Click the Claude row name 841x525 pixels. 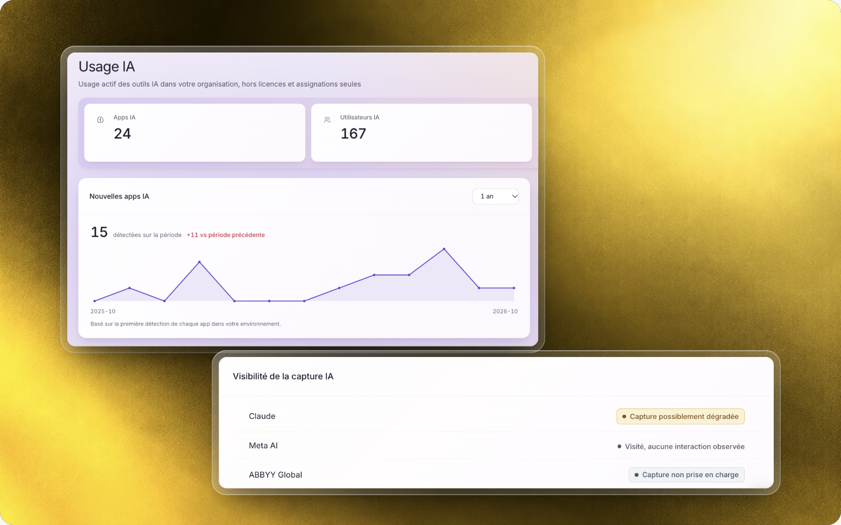pyautogui.click(x=262, y=416)
